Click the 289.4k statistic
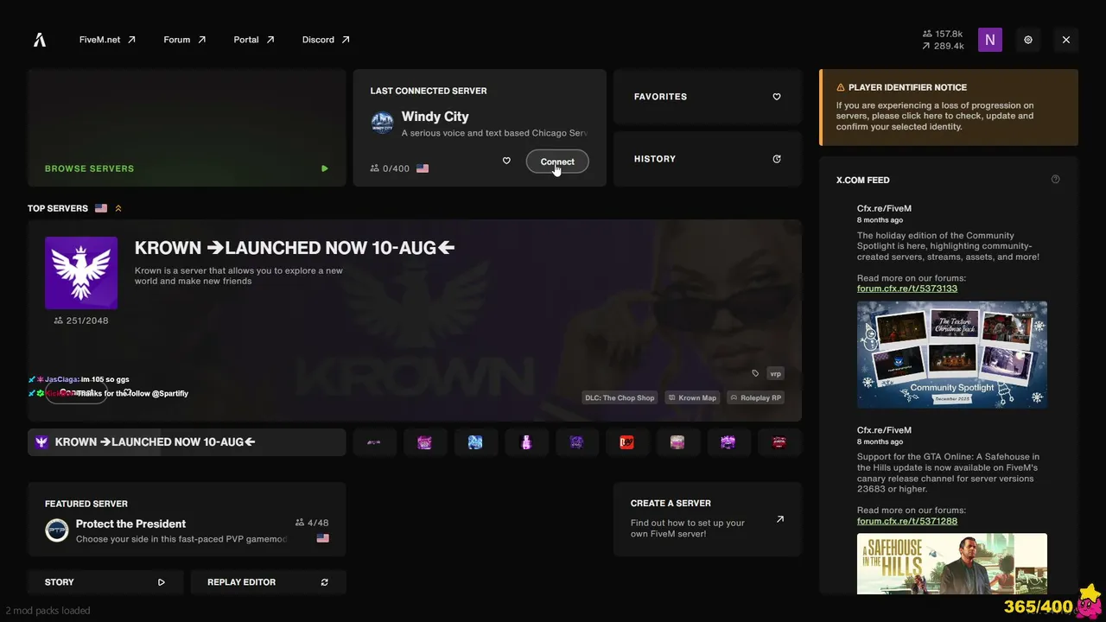 [x=943, y=46]
